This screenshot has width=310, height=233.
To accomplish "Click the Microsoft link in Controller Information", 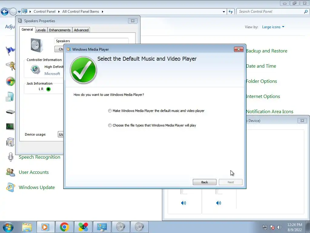I will [x=52, y=73].
